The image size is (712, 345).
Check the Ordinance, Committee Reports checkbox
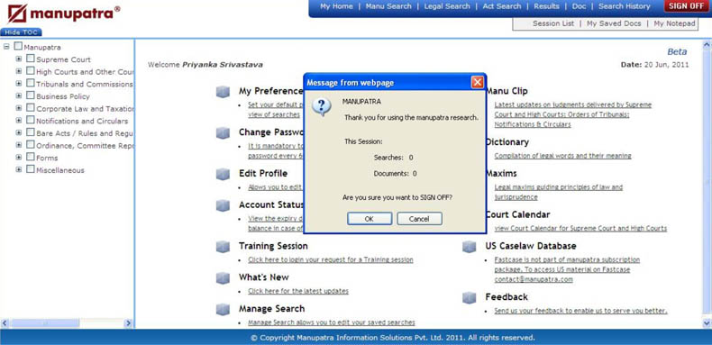pyautogui.click(x=30, y=144)
